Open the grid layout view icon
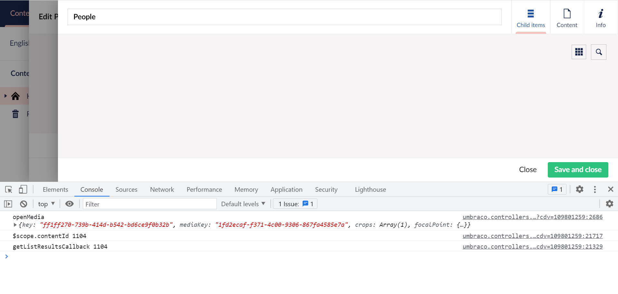 (579, 52)
